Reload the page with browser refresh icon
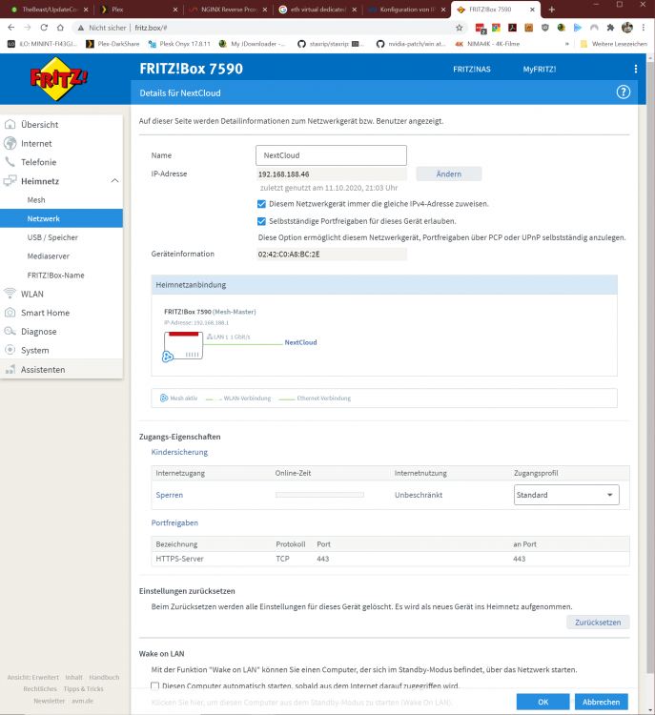655x715 pixels. 44,28
